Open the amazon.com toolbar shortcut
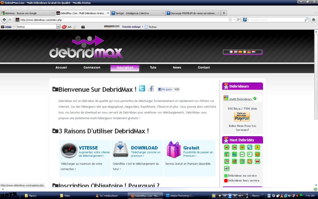The image size is (318, 199). (x=112, y=26)
